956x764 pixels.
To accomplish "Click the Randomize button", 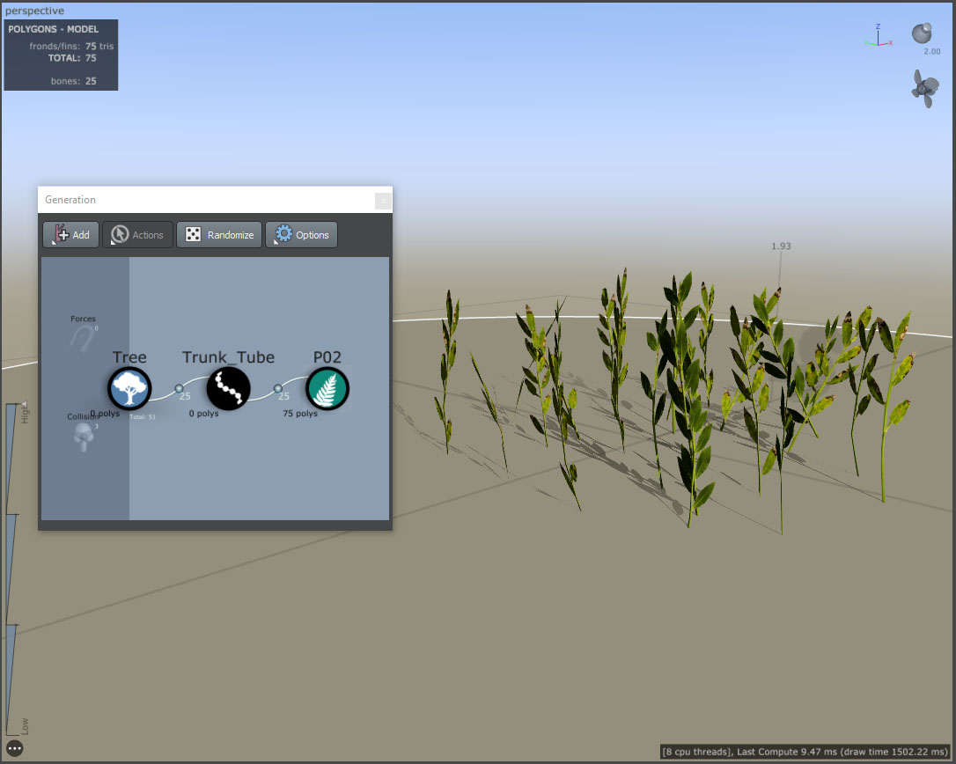I will (x=219, y=235).
